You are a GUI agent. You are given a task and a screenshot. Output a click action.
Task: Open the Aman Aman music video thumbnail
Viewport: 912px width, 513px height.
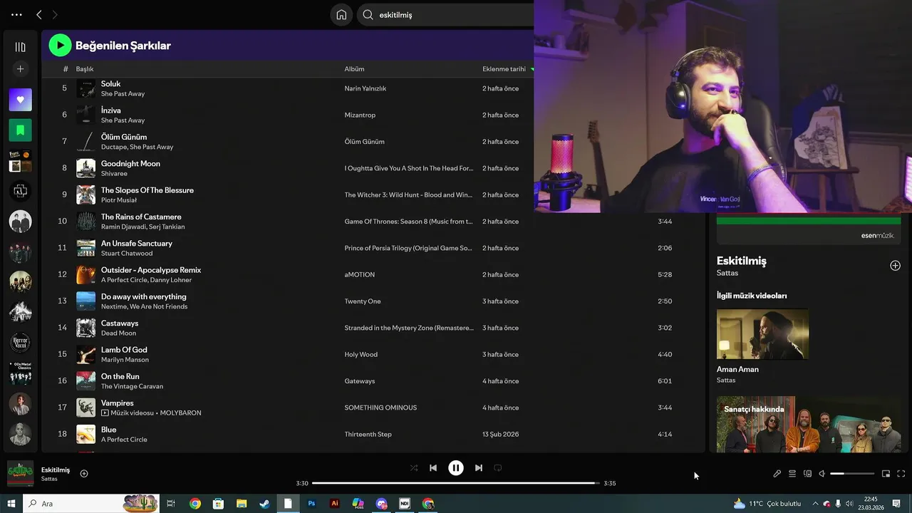tap(762, 334)
